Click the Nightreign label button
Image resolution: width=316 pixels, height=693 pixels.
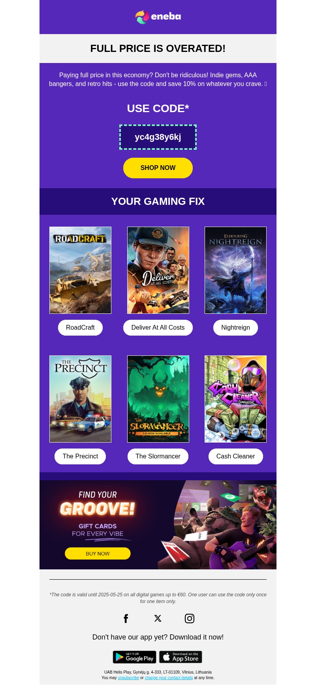[x=236, y=328]
